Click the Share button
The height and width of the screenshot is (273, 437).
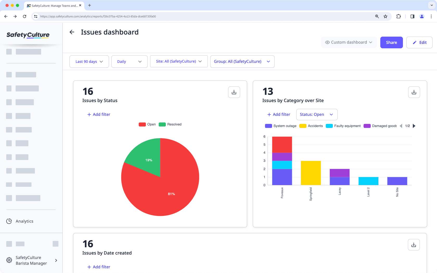tap(391, 42)
